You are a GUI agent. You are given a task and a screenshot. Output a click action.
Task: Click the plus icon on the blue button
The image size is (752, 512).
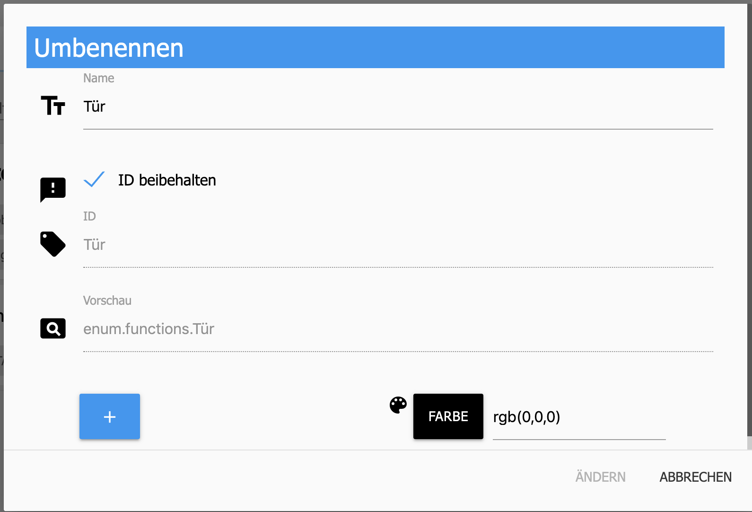pos(110,417)
